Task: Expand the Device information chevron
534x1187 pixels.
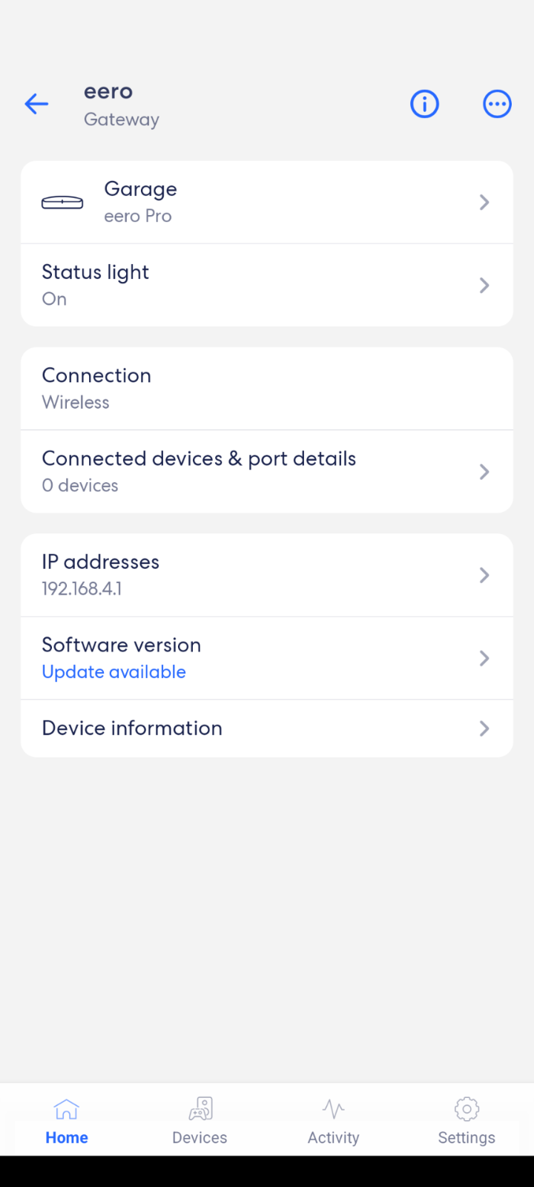Action: pos(484,729)
